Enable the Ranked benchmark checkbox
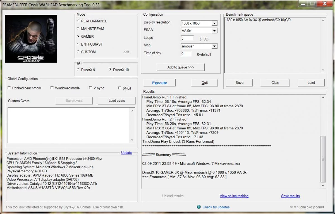335x214 pixels. click(x=9, y=88)
